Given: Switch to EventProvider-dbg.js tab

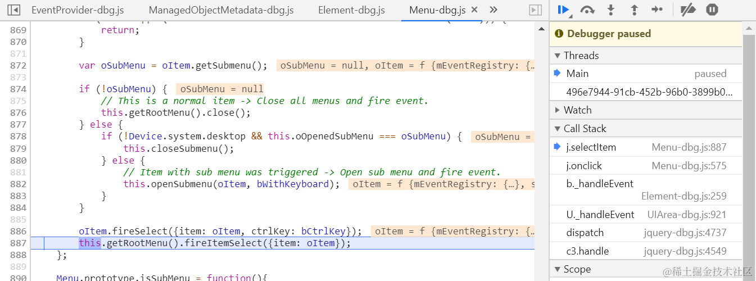Looking at the screenshot, I should click(x=78, y=10).
